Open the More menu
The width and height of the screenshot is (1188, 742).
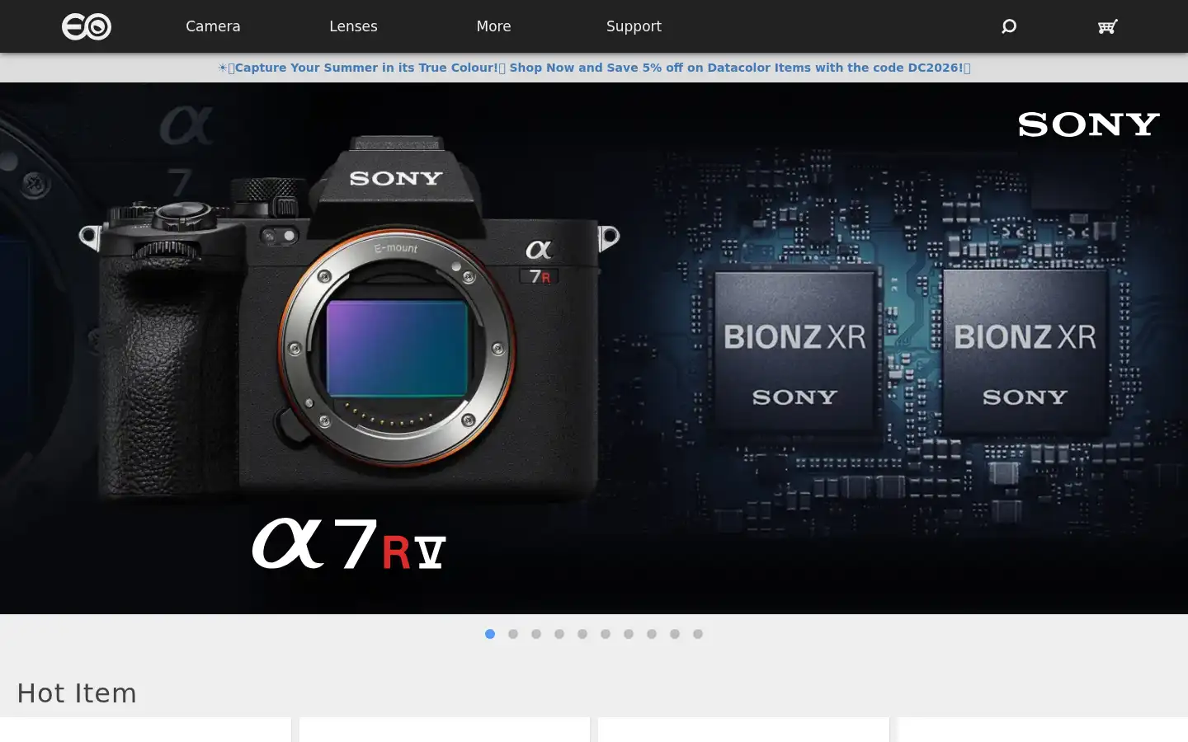coord(493,26)
